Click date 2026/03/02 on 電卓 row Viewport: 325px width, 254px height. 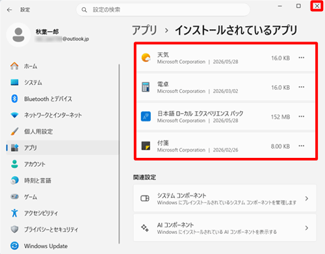pyautogui.click(x=226, y=91)
